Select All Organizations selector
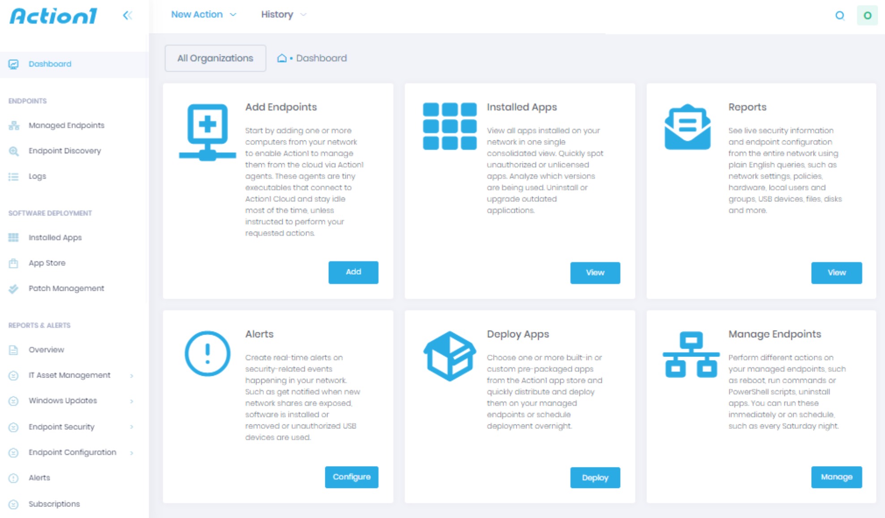The image size is (885, 518). click(x=215, y=58)
